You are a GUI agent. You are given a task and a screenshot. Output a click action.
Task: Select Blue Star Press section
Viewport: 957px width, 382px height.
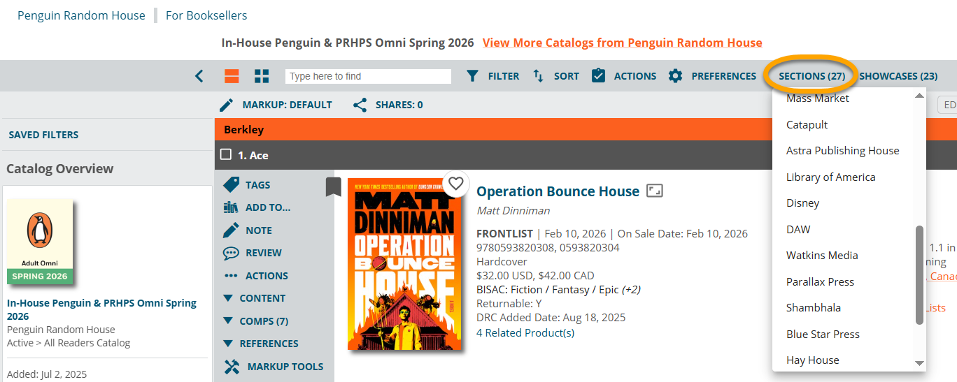[823, 334]
